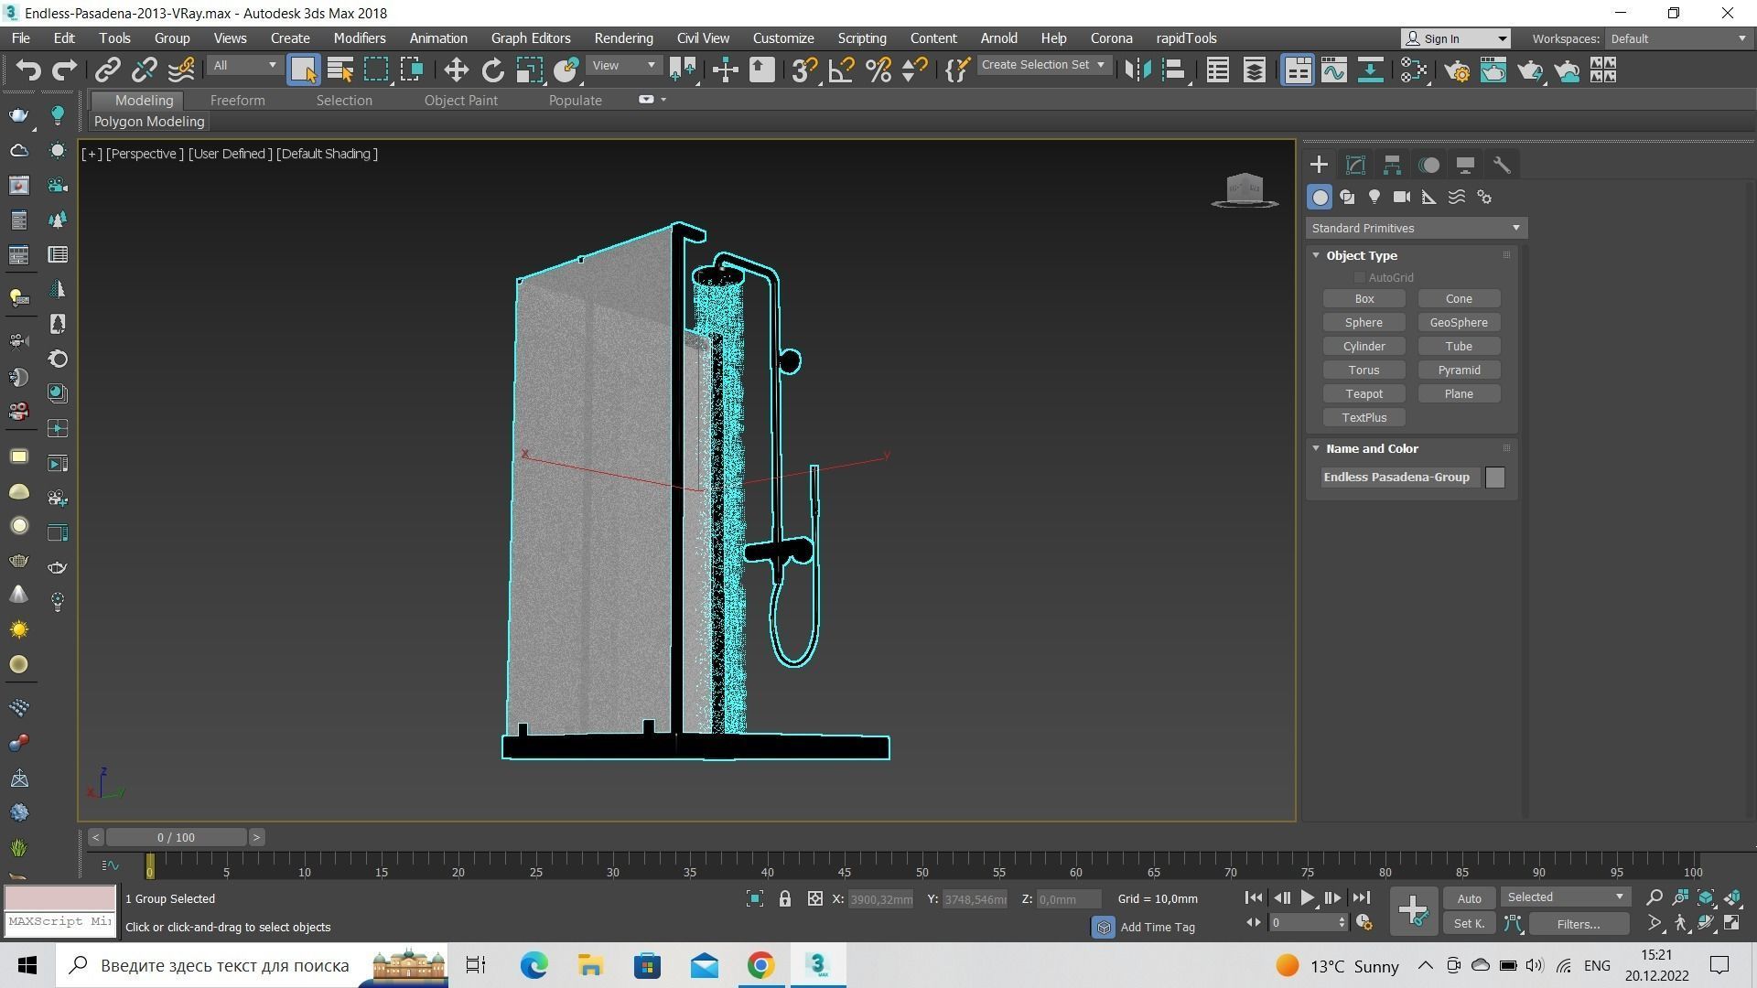Open the Modify panel tab
Screen dimensions: 1757x988
coord(1355,165)
